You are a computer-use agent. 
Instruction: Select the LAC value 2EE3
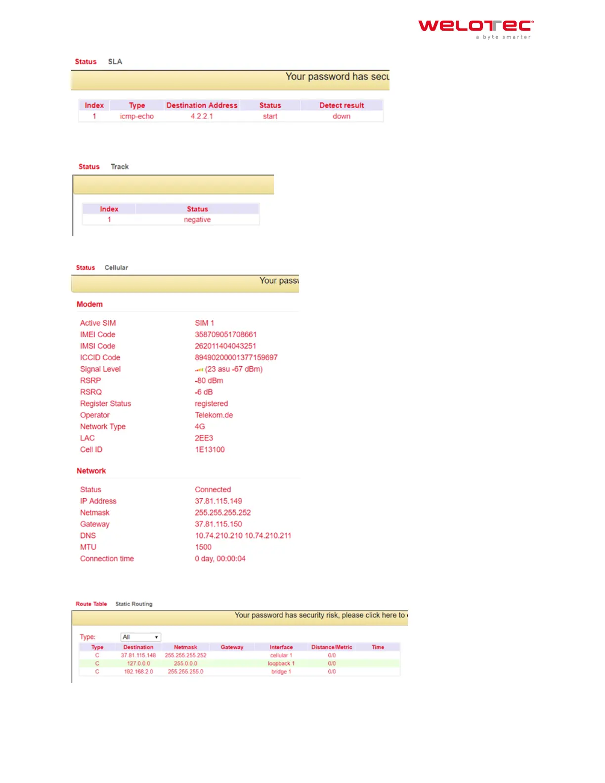204,438
